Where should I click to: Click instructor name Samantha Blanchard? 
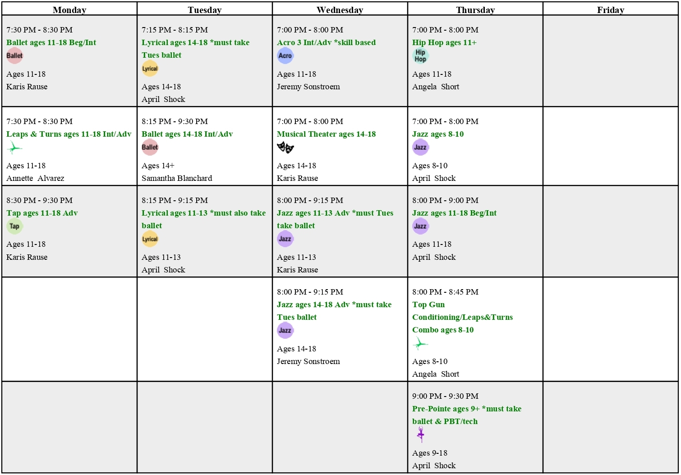(x=177, y=178)
